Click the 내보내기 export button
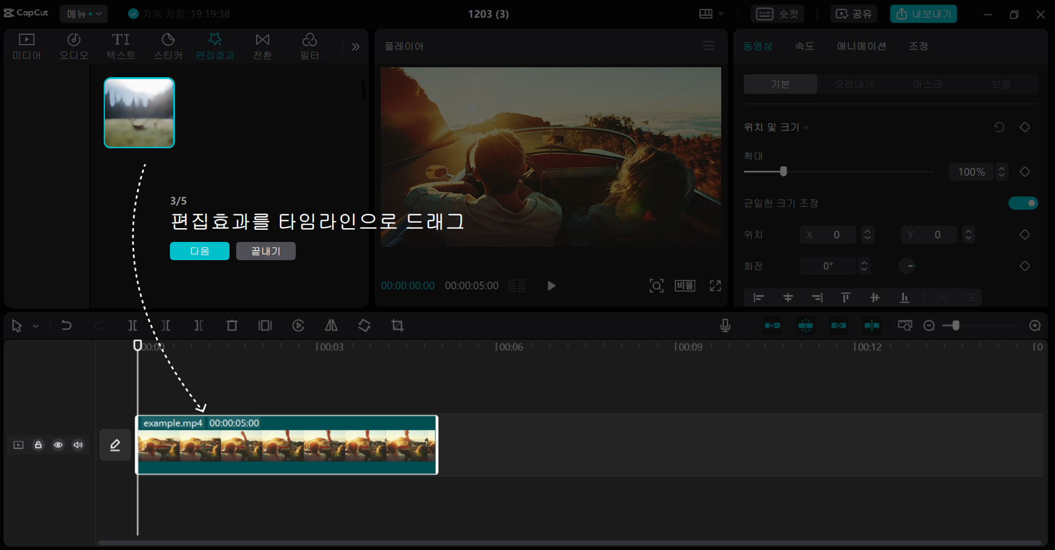The image size is (1055, 550). point(924,14)
